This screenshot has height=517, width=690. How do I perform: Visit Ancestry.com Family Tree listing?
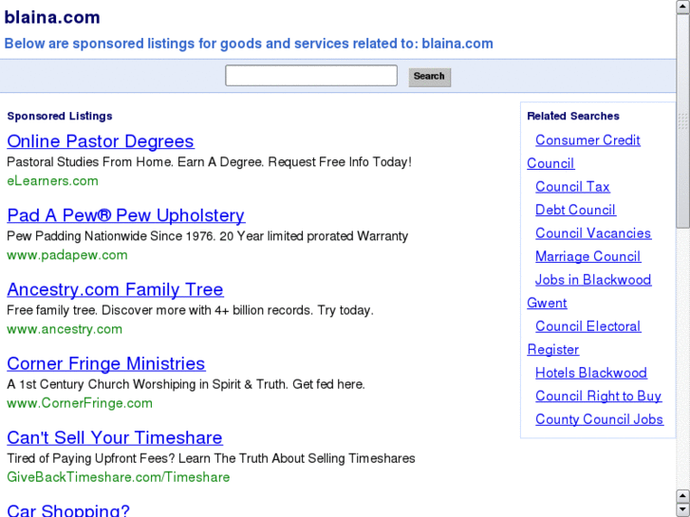point(115,289)
